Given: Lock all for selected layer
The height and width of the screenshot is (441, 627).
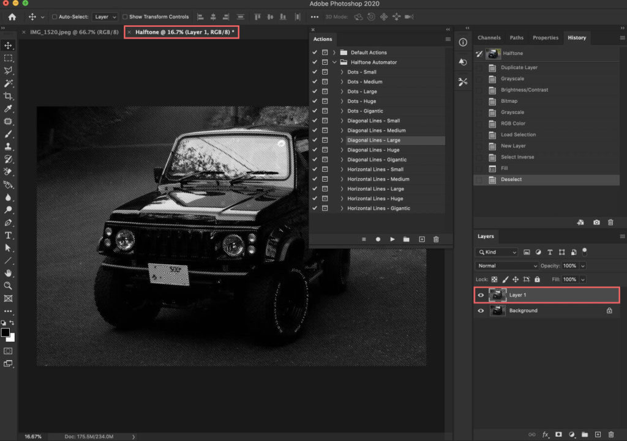Looking at the screenshot, I should pyautogui.click(x=537, y=280).
